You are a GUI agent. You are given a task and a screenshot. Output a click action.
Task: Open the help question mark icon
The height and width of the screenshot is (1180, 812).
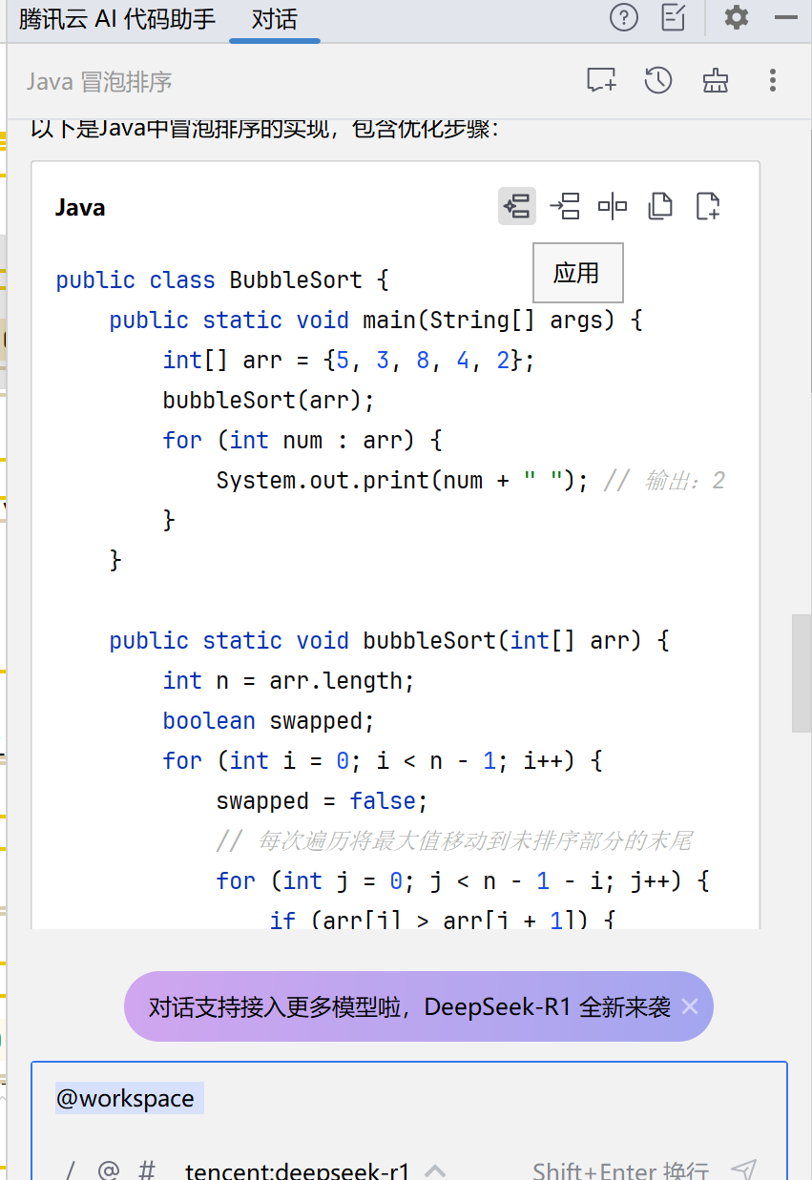[x=623, y=17]
